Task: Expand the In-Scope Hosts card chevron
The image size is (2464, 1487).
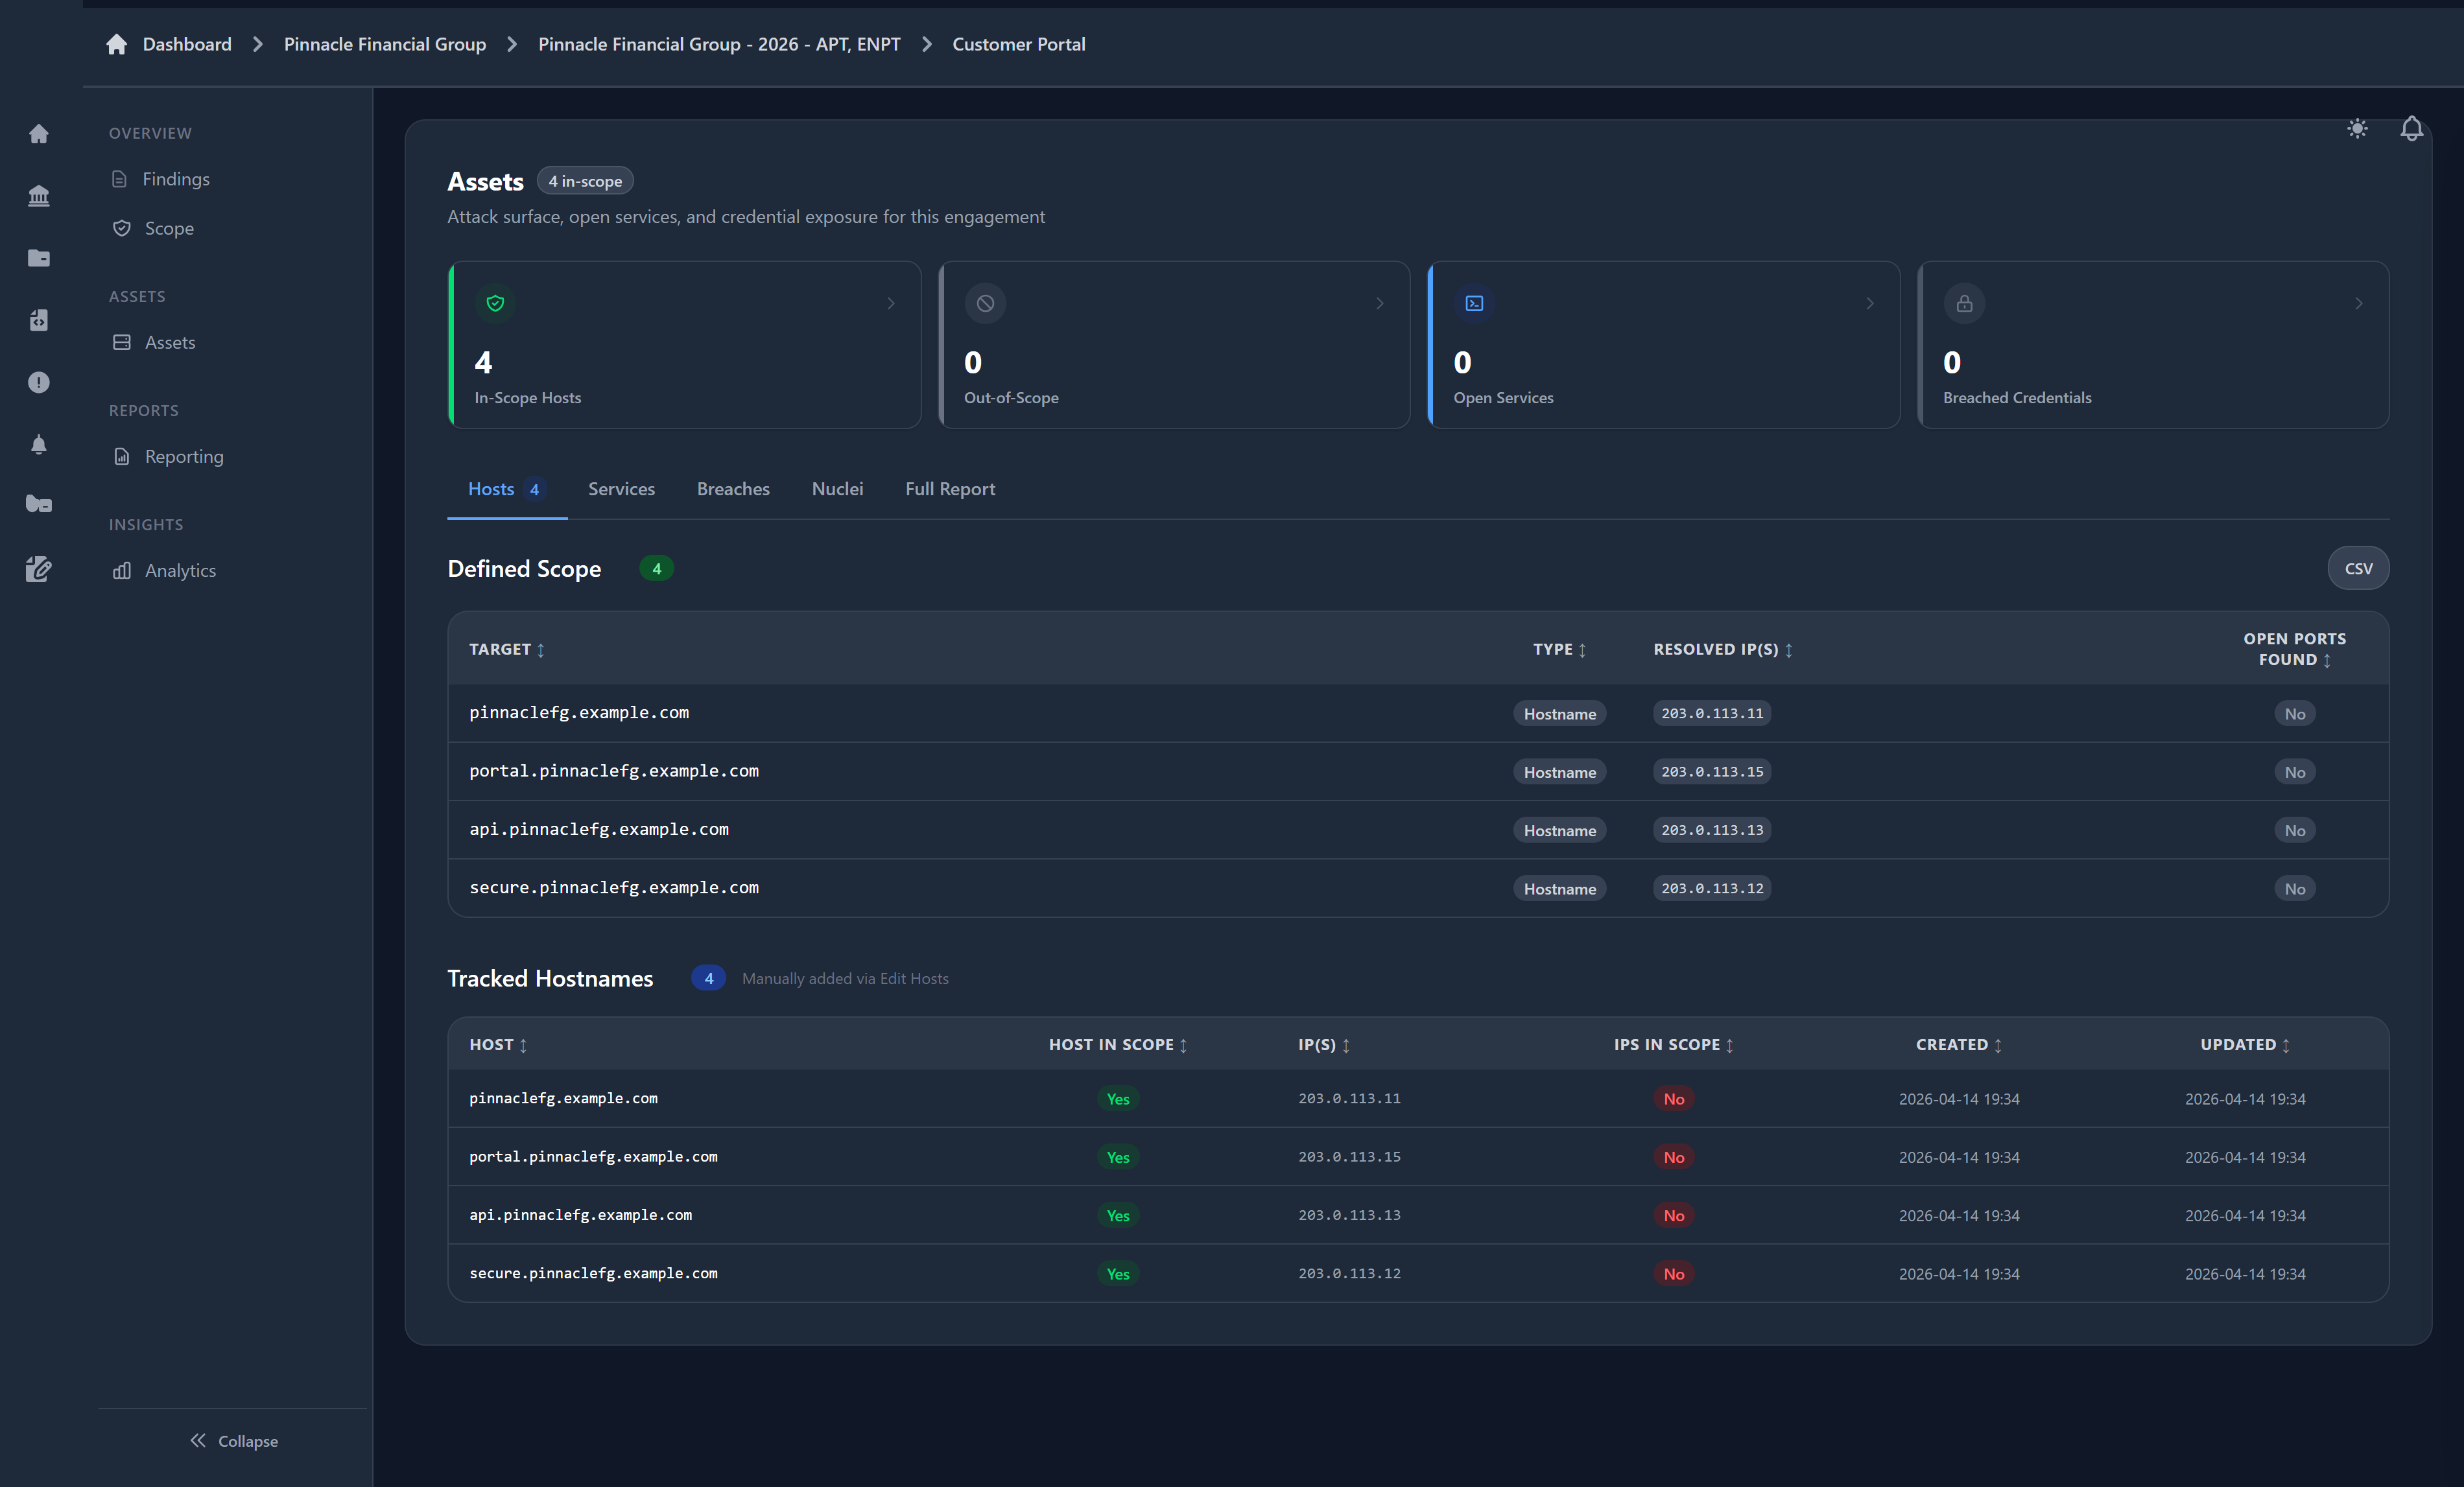Action: pos(891,303)
